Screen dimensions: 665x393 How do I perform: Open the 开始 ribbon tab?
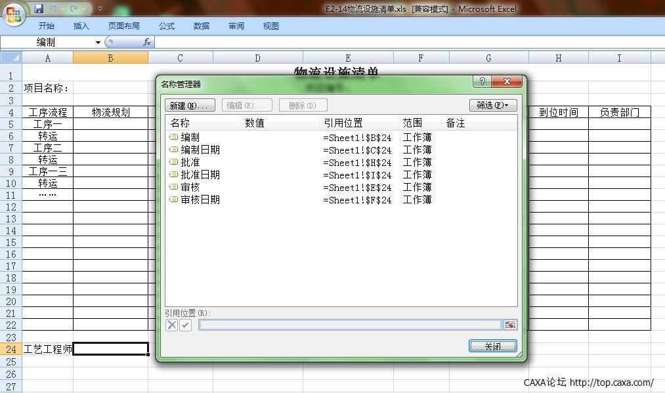(x=46, y=26)
